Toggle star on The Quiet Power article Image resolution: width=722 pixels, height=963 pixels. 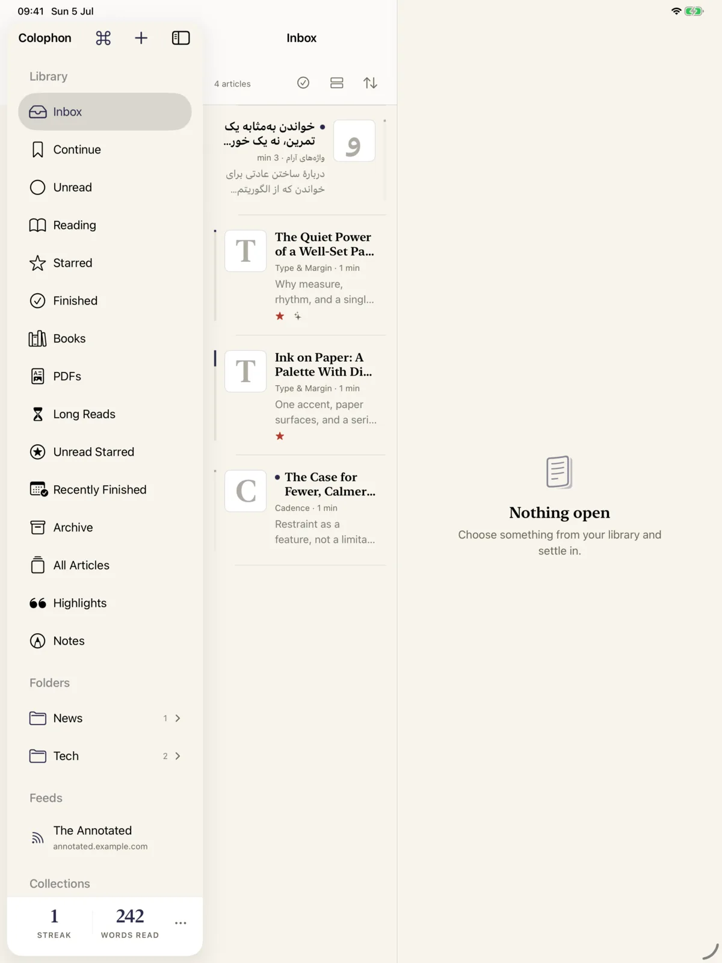(280, 316)
